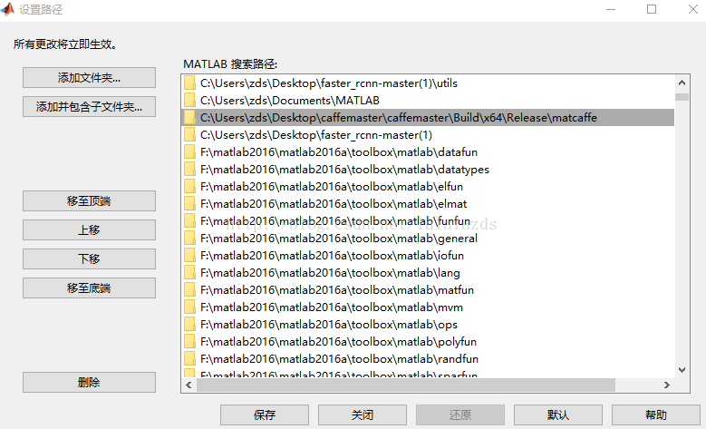The height and width of the screenshot is (429, 706).
Task: Click the 添加并包含子文件夹... button
Action: tap(89, 106)
